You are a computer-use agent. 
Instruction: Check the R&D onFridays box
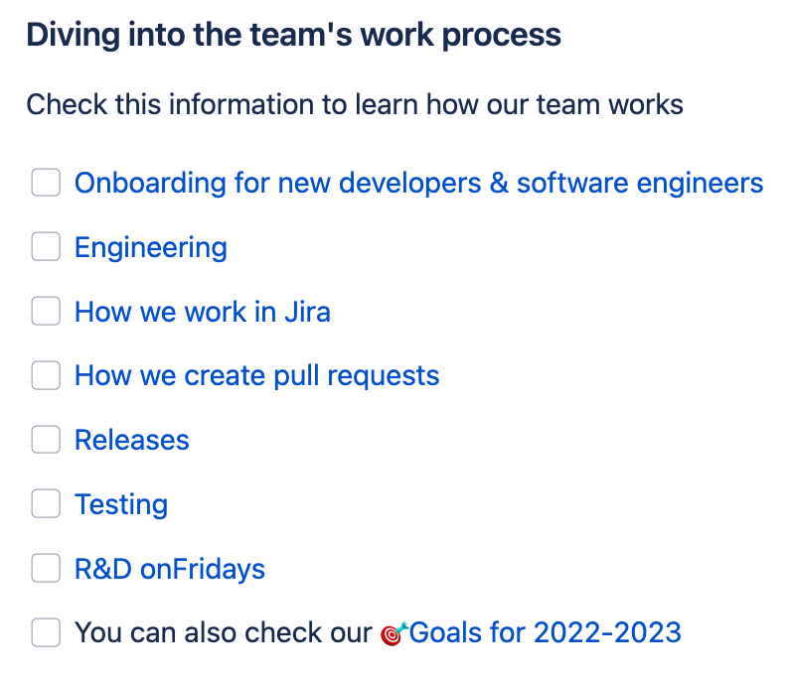(x=46, y=568)
